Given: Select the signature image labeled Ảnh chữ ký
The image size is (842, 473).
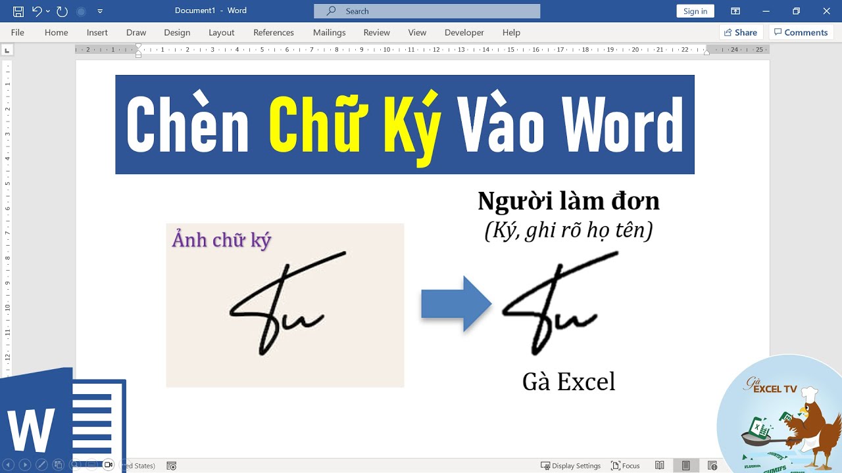Looking at the screenshot, I should click(x=285, y=305).
